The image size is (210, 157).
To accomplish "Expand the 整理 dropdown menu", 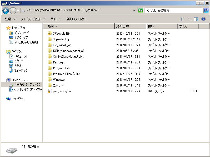I will click(x=10, y=19).
